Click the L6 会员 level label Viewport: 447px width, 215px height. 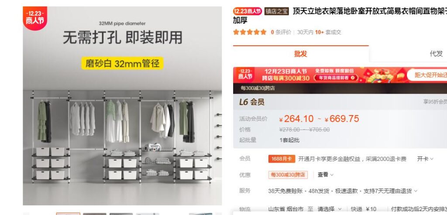click(252, 102)
